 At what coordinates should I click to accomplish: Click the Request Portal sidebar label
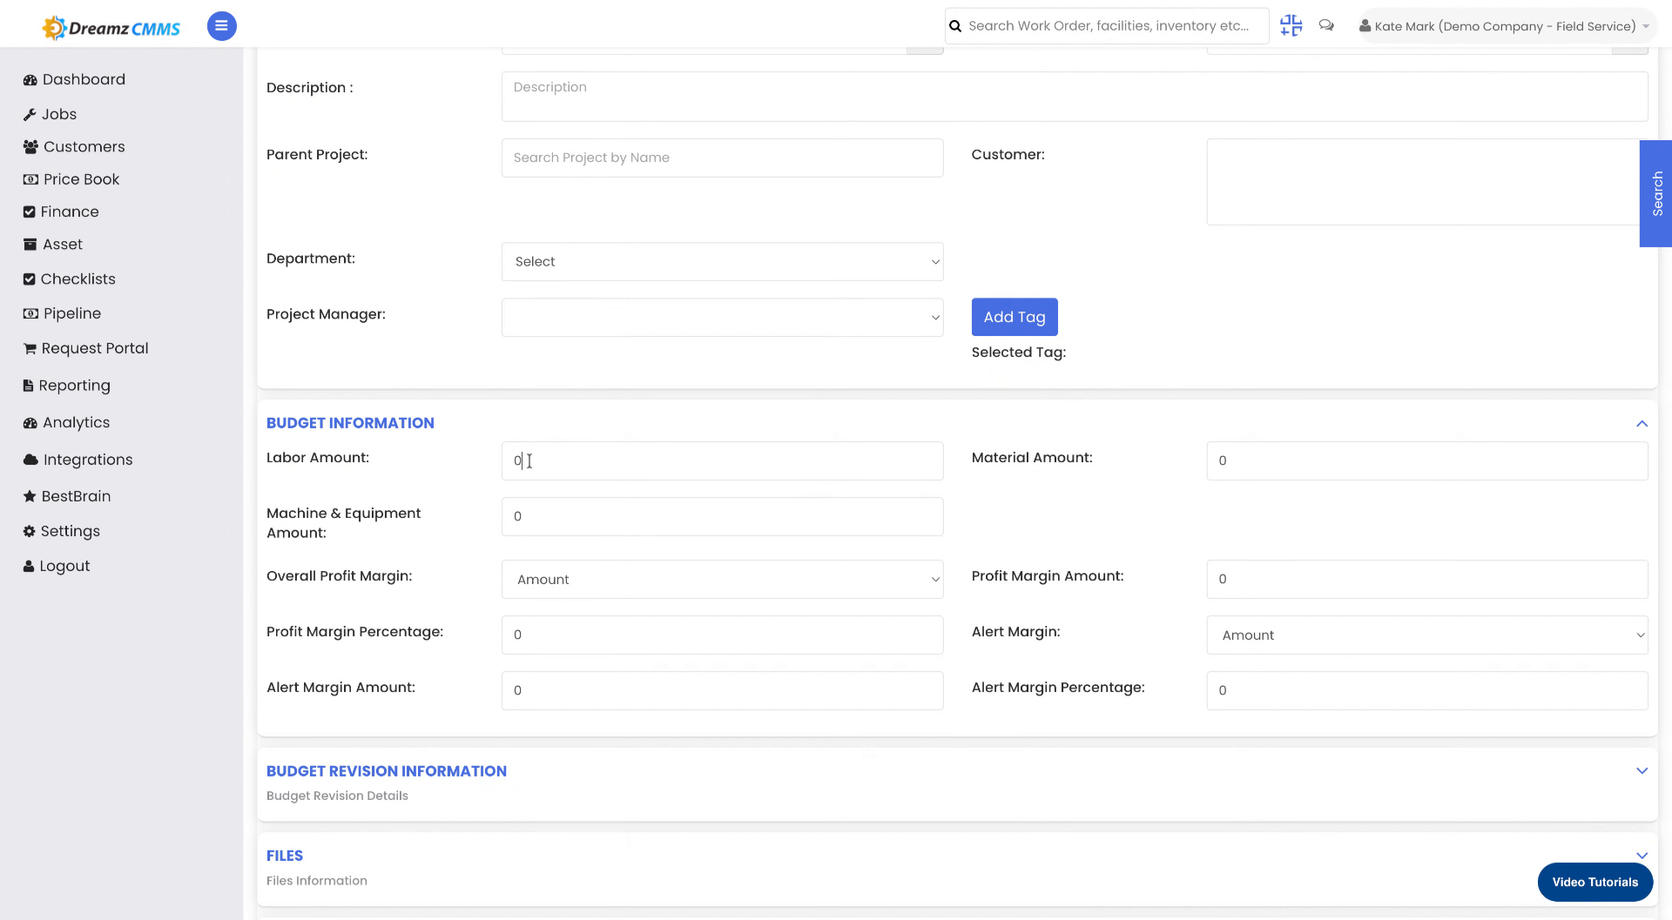point(95,349)
